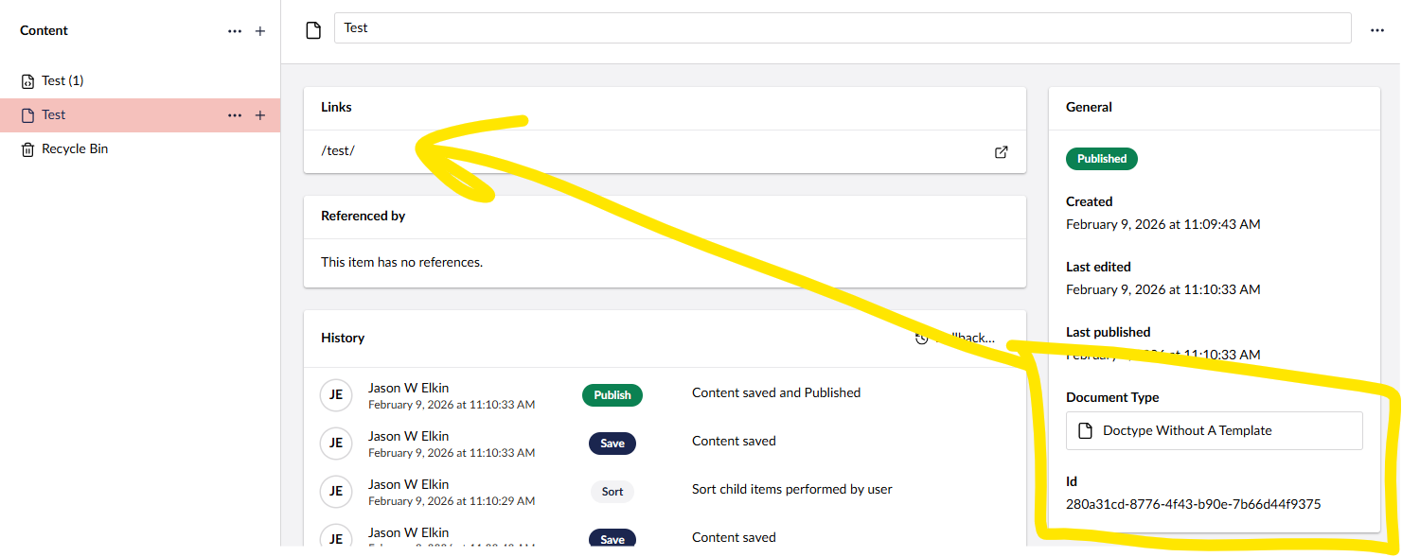Image resolution: width=1402 pixels, height=557 pixels.
Task: Click the Sort tag in History
Action: 612,492
